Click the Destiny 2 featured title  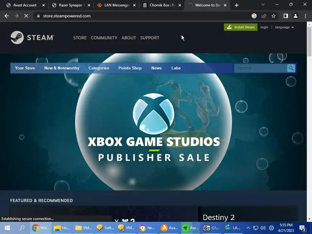219,218
